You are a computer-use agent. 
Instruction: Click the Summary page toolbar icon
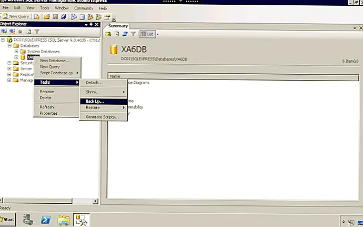click(82, 17)
